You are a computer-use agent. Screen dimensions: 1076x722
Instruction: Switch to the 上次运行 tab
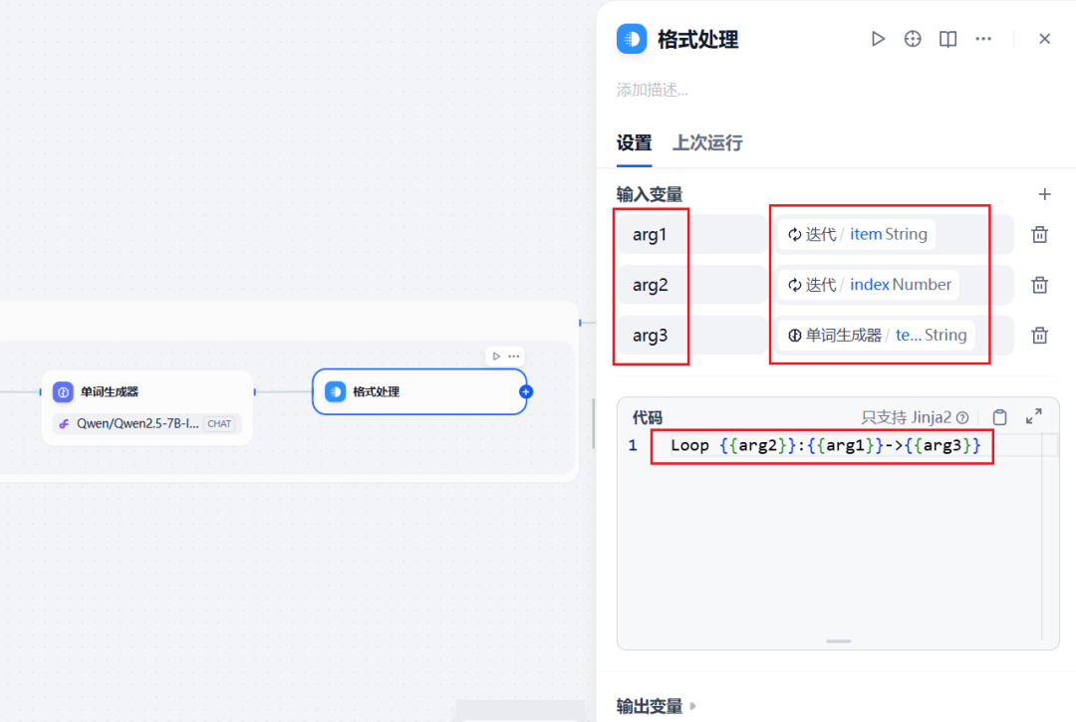(706, 142)
